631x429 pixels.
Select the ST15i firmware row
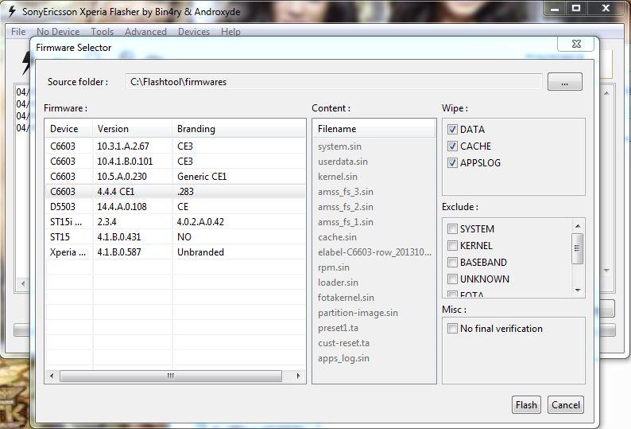[x=176, y=222]
